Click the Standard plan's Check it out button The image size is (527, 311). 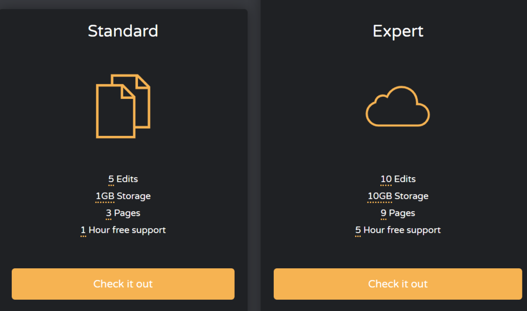tap(123, 284)
